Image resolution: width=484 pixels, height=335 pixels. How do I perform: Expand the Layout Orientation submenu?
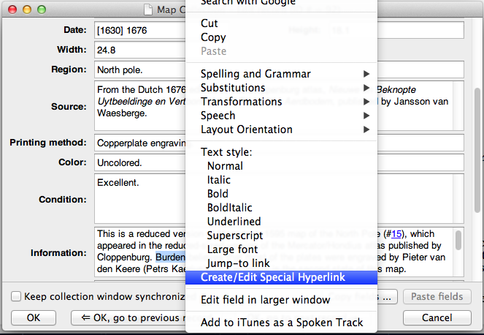(281, 129)
